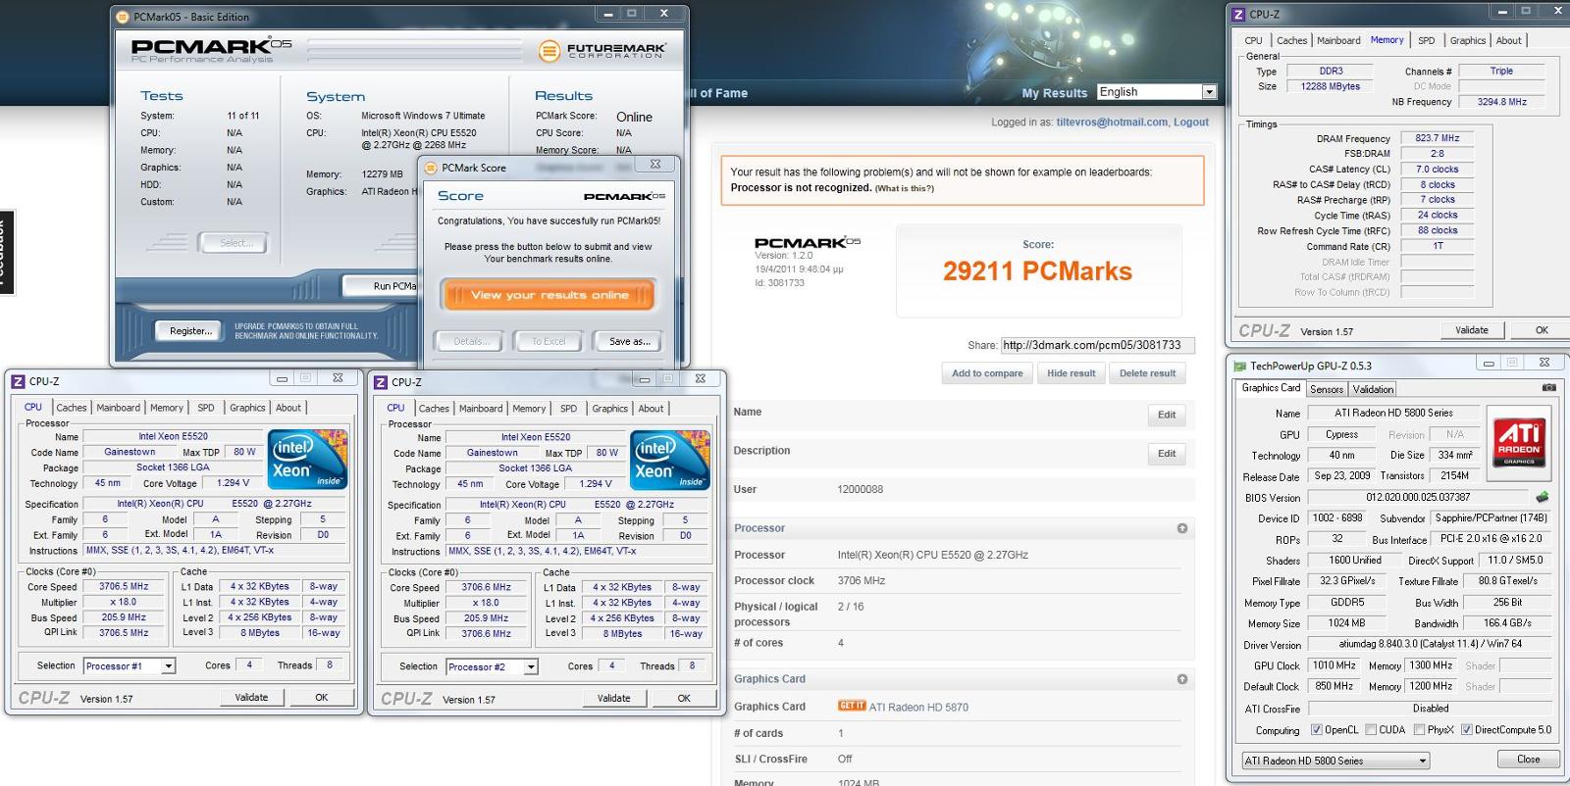Click the PCMark05 logo above the version info
This screenshot has width=1570, height=786.
tap(807, 242)
